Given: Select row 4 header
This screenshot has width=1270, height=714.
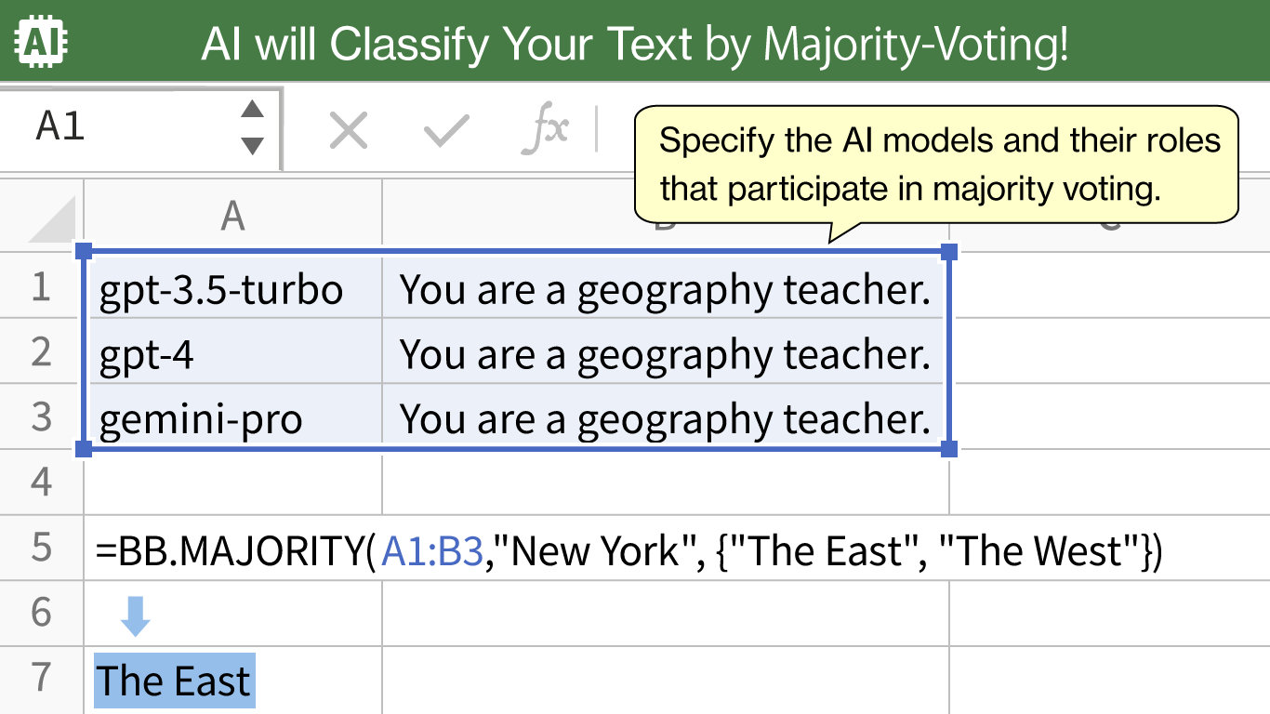Looking at the screenshot, I should (x=41, y=482).
